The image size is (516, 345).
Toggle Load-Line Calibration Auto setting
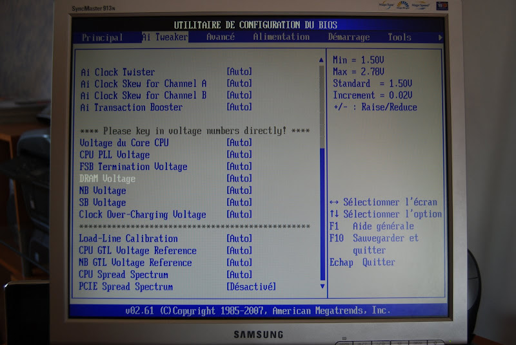click(239, 239)
